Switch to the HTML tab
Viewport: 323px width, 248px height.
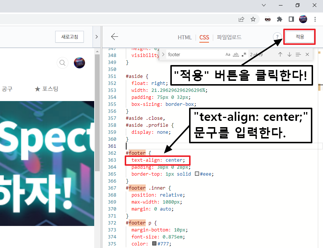coord(185,37)
